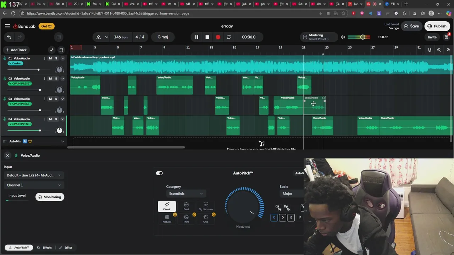Open track 03 three-dot menu
The image size is (454, 255).
tap(45, 99)
